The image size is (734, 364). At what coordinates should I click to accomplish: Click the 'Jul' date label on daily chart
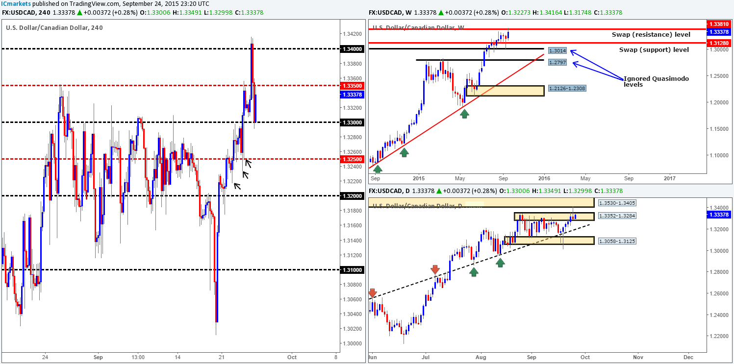point(425,357)
